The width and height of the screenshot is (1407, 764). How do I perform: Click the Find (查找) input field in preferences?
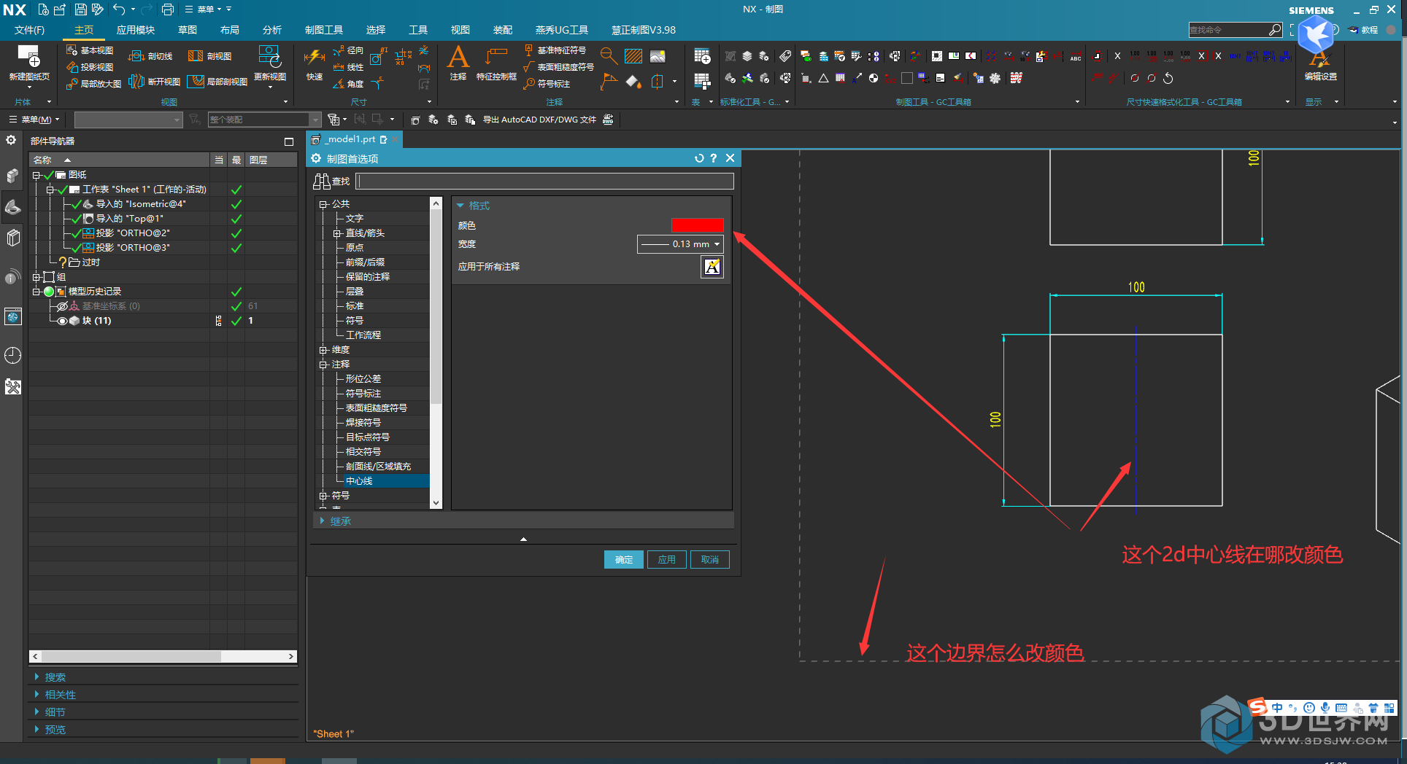pos(545,181)
